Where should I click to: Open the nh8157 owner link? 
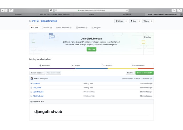[35, 21]
